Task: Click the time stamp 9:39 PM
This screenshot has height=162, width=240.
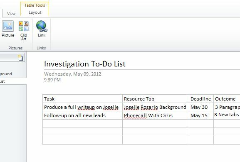Action: pos(52,80)
